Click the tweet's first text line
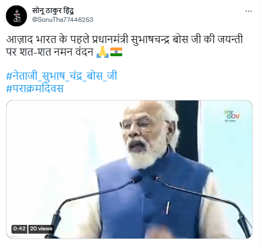This screenshot has height=244, width=262. click(x=124, y=39)
